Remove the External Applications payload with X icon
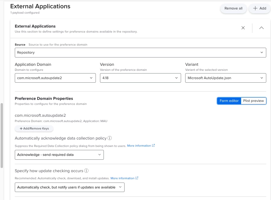Screen dimensions: 271x200 pyautogui.click(x=243, y=28)
